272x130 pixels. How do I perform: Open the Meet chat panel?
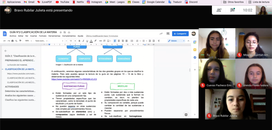coord(232,10)
